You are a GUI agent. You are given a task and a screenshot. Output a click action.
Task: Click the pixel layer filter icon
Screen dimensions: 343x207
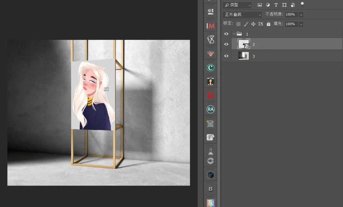coord(259,5)
